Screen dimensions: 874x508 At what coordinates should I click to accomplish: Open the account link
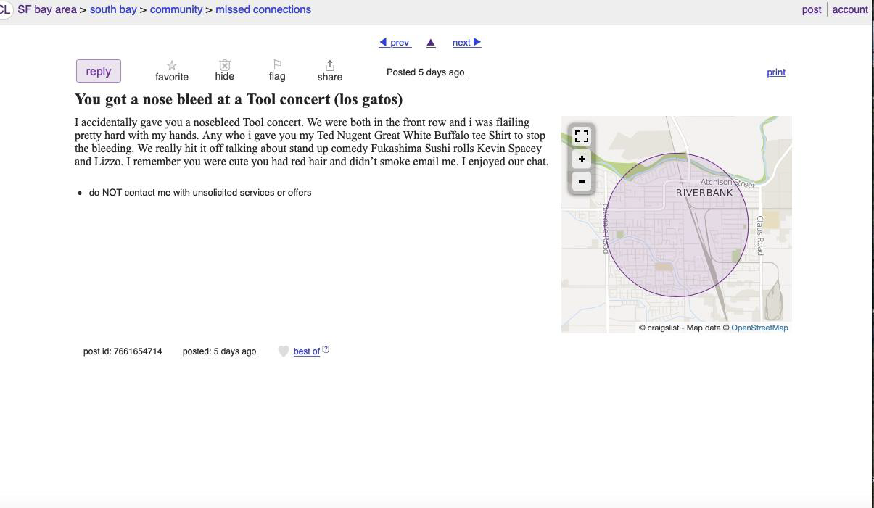click(850, 9)
